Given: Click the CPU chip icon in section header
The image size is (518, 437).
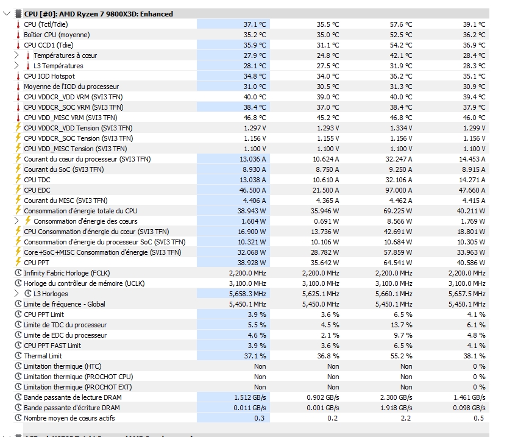Looking at the screenshot, I should point(18,14).
